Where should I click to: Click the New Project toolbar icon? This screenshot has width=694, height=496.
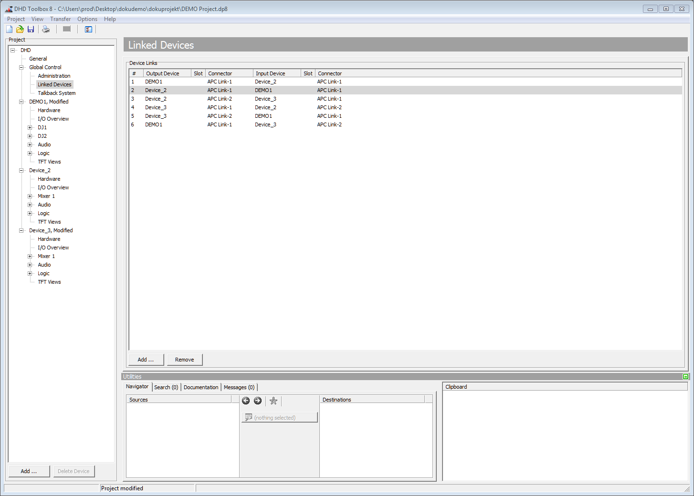10,29
